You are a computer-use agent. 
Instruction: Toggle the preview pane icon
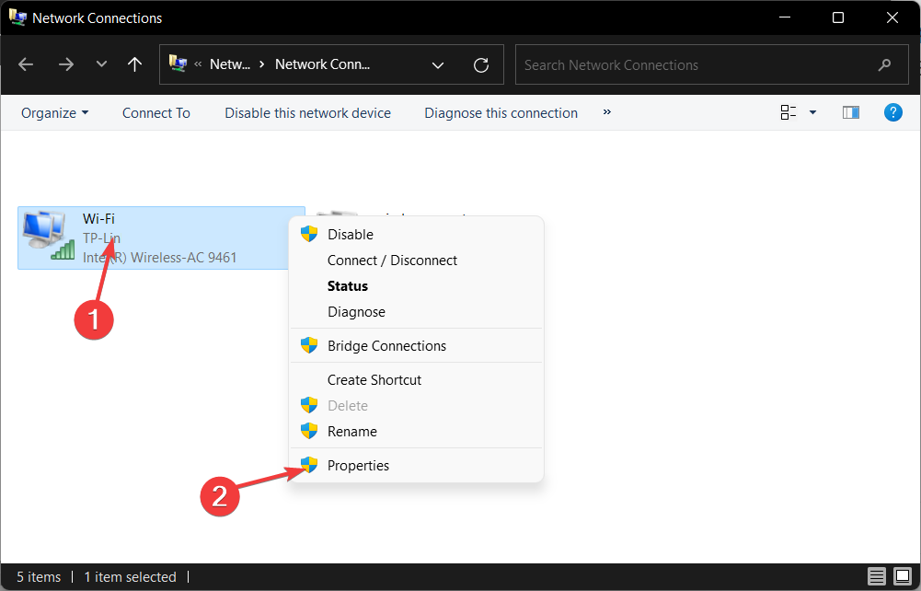point(851,112)
